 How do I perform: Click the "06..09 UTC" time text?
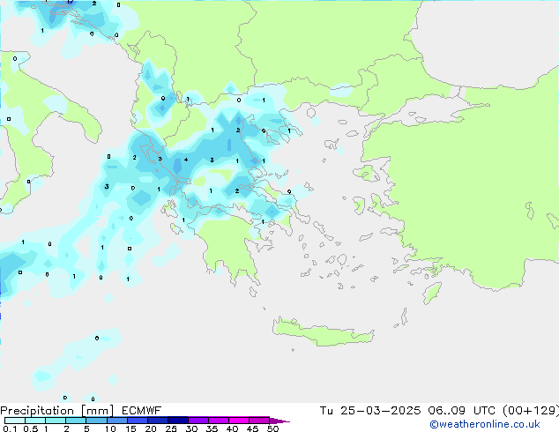coord(462,411)
